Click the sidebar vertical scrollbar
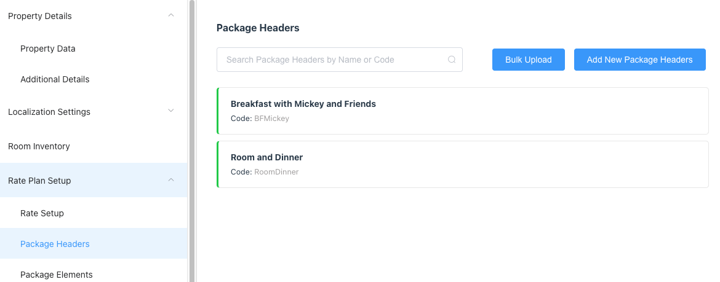 click(x=192, y=141)
